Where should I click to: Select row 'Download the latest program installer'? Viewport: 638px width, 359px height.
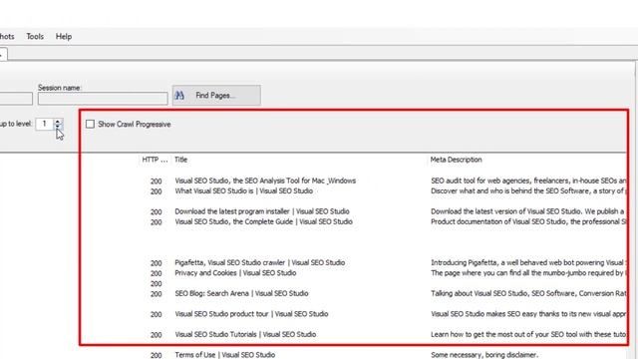click(262, 211)
